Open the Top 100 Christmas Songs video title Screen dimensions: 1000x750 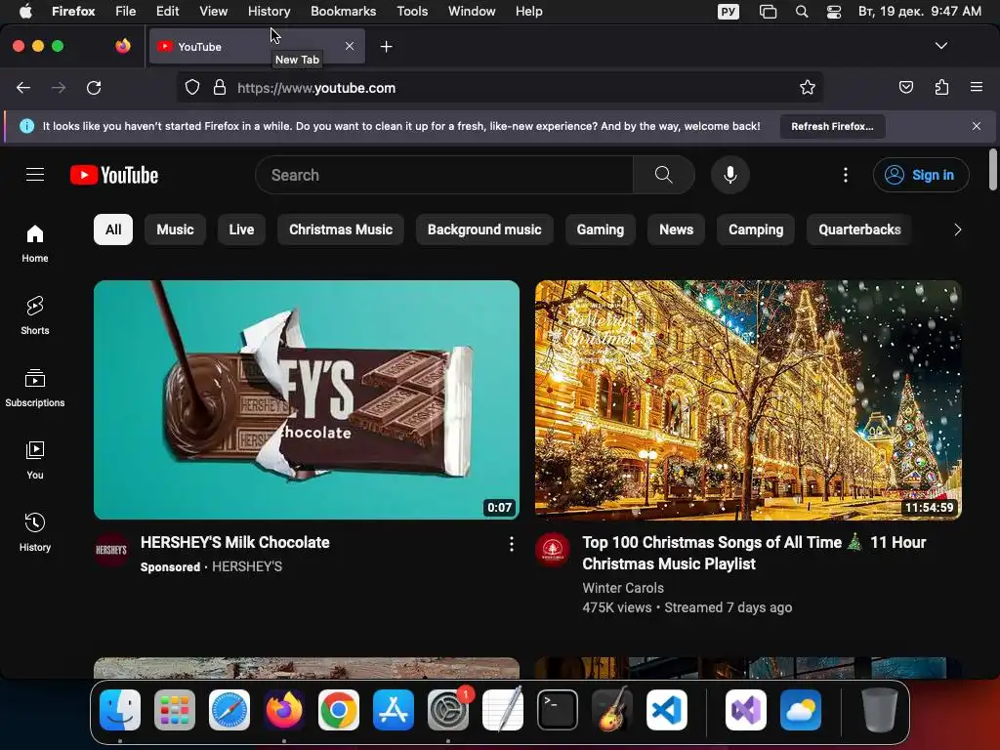click(x=754, y=553)
